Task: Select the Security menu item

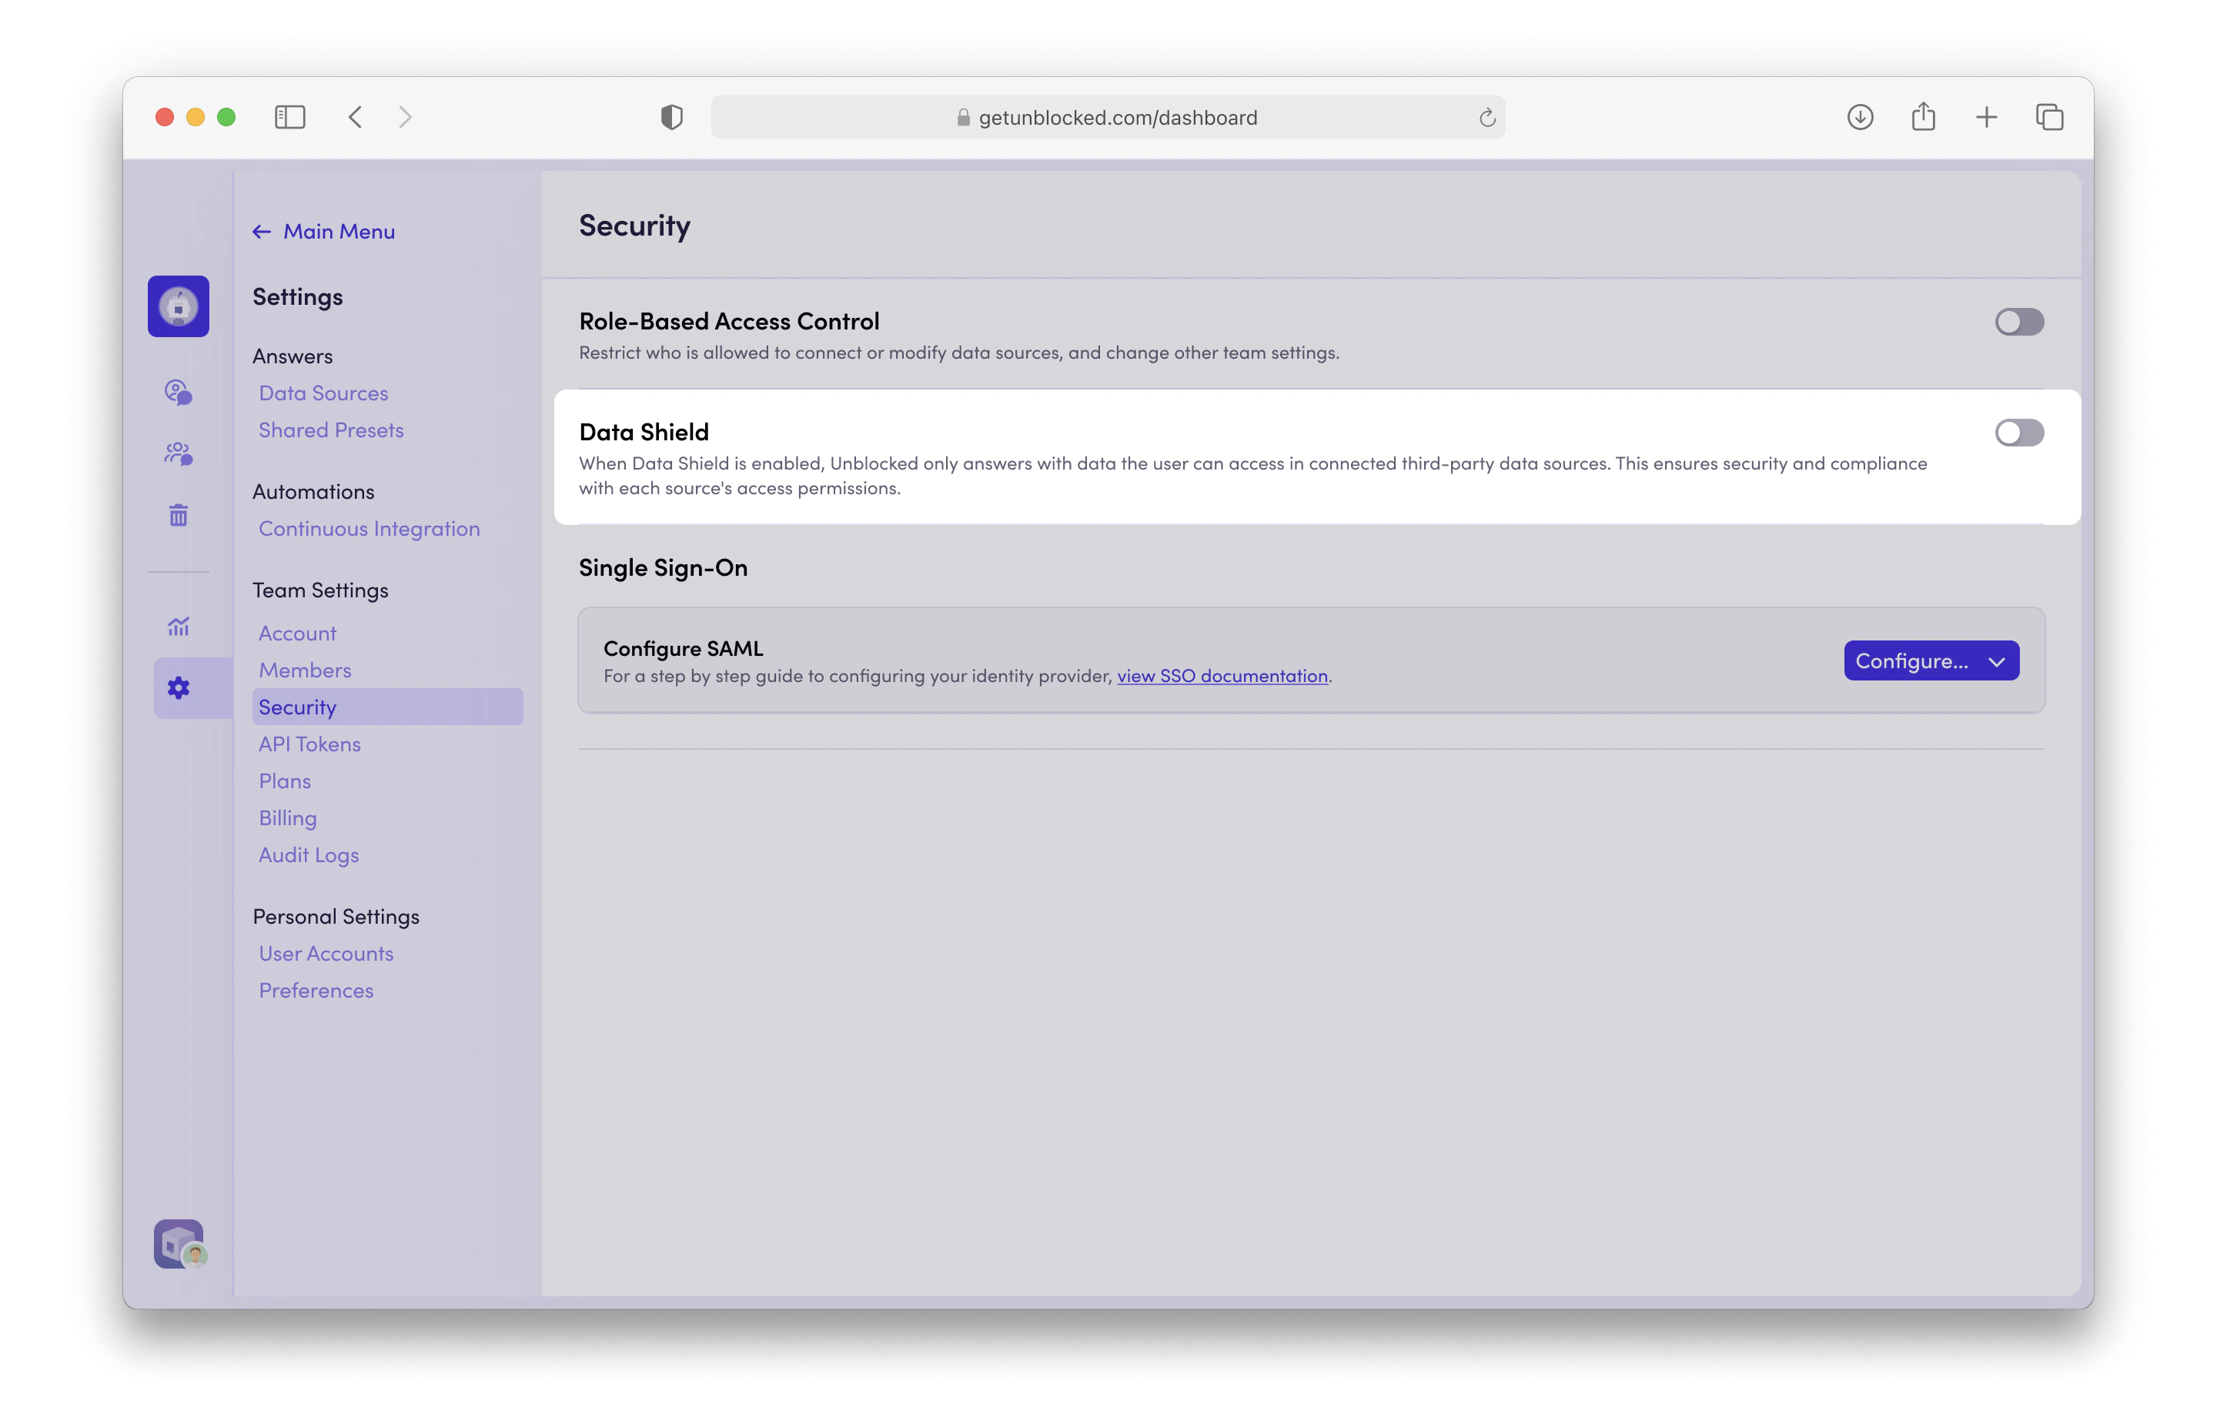Action: (388, 707)
